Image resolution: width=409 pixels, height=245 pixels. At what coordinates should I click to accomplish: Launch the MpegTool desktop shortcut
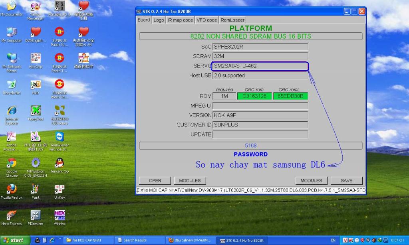click(x=36, y=111)
